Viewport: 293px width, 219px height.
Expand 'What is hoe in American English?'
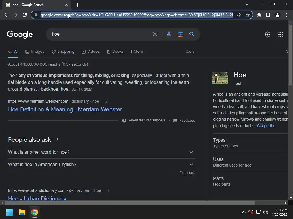click(x=101, y=165)
